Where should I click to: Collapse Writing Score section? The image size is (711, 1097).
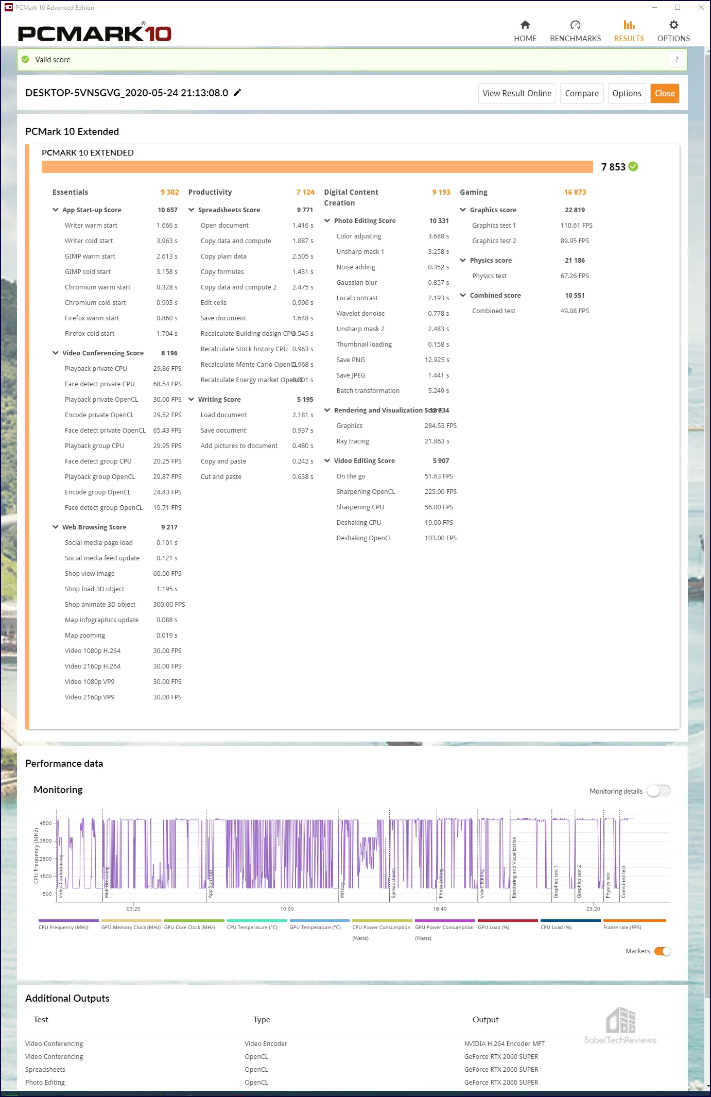click(x=192, y=399)
